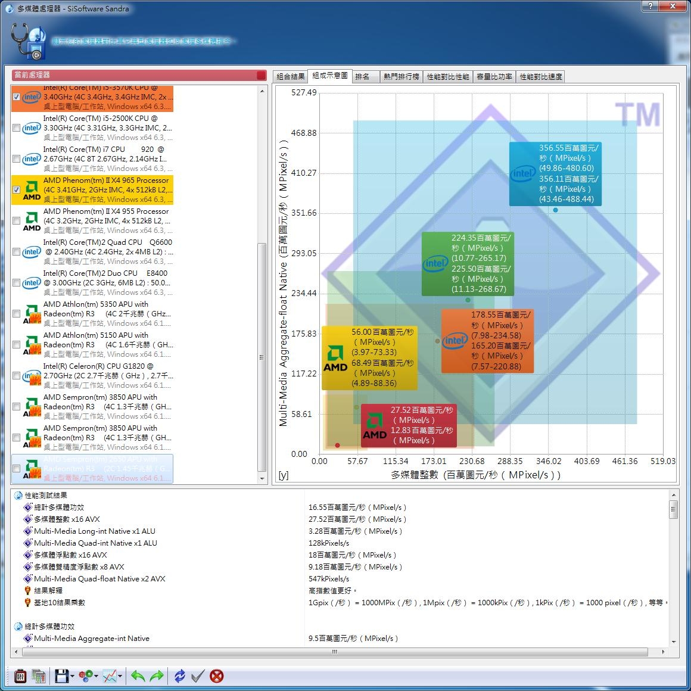Click the blue Intel data point on chart
This screenshot has width=691, height=691.
click(x=555, y=210)
